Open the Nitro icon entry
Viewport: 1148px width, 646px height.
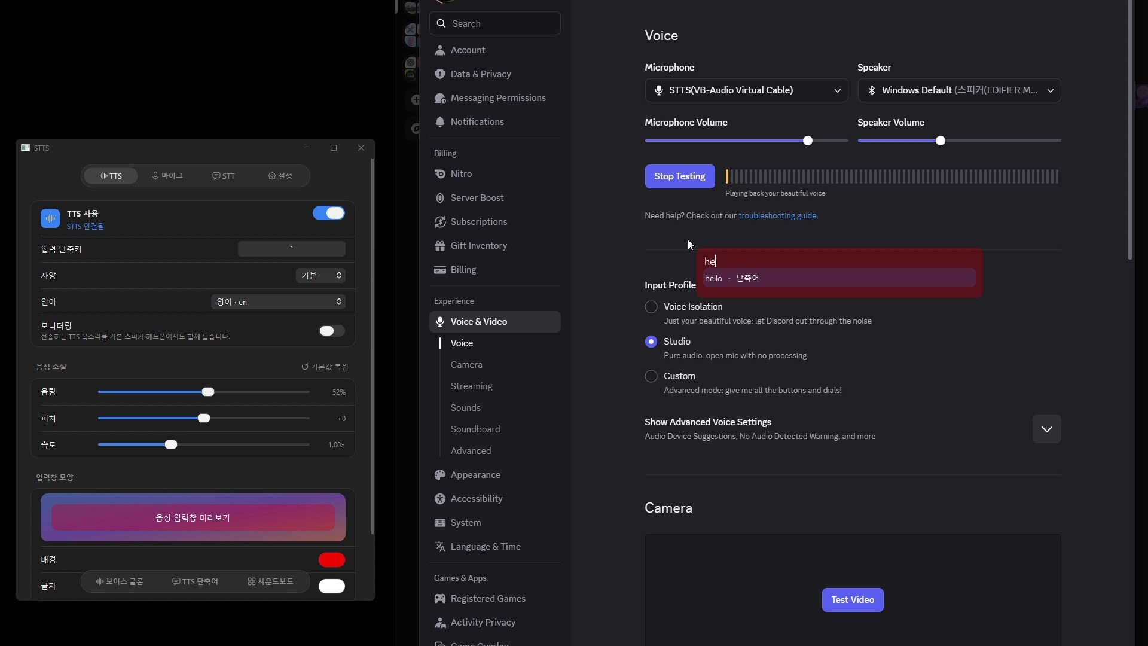point(440,174)
